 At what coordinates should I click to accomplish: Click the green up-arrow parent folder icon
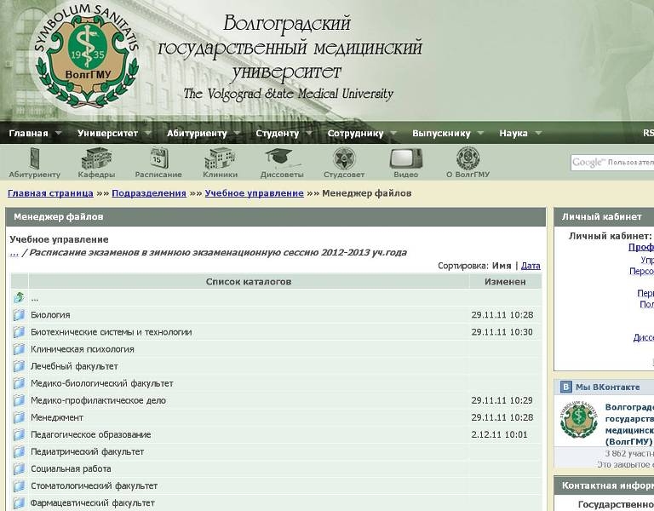click(x=19, y=298)
